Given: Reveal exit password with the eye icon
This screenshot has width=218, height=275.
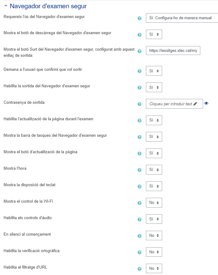Looking at the screenshot, I should pyautogui.click(x=206, y=103).
